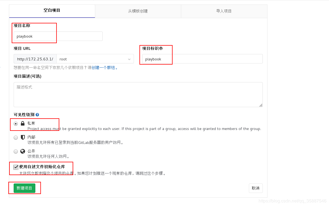Click the shield icon beside 内部
This screenshot has width=329, height=206.
[x=23, y=137]
